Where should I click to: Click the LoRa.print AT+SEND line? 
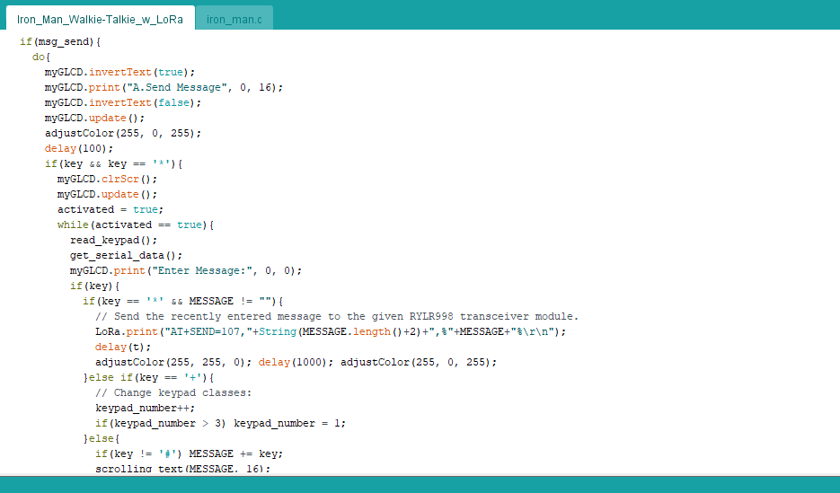point(331,331)
